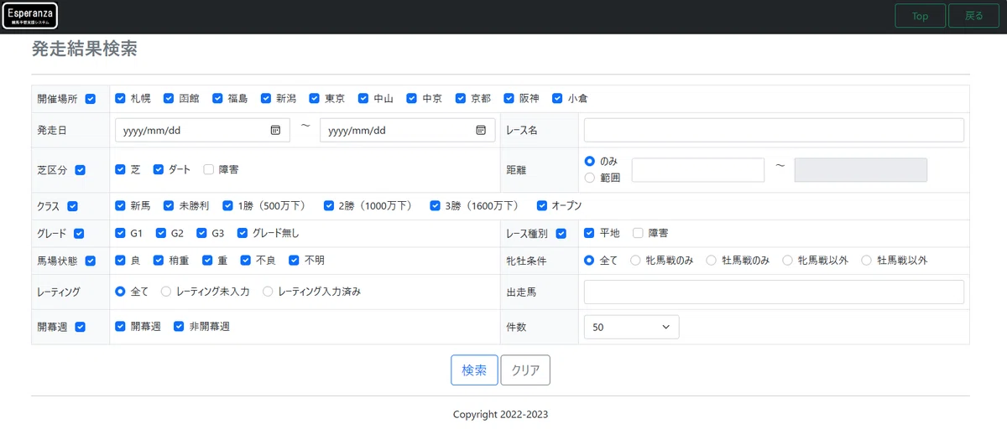Uncheck the 小倉 venue checkbox
Screen dimensions: 1007x429
pyautogui.click(x=557, y=98)
